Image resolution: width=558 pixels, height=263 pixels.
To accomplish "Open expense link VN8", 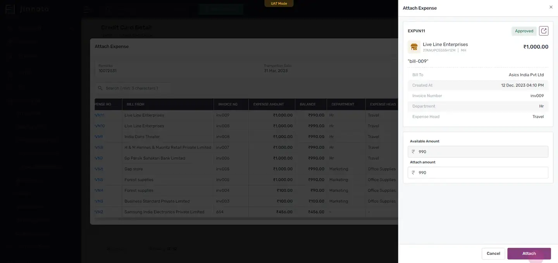I will (99, 148).
